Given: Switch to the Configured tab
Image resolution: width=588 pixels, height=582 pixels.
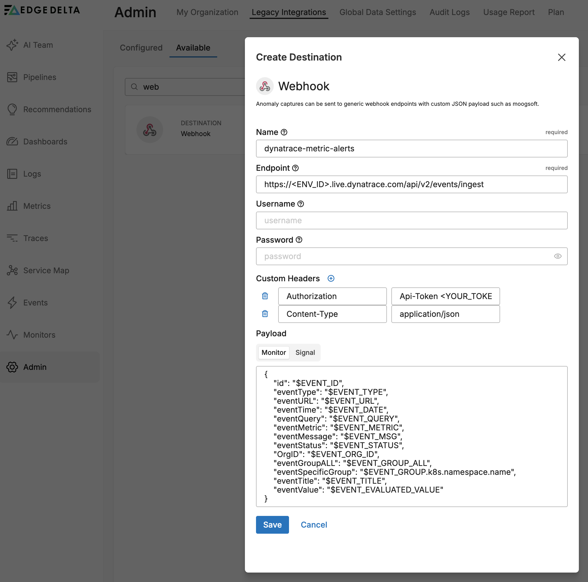Looking at the screenshot, I should (x=141, y=48).
